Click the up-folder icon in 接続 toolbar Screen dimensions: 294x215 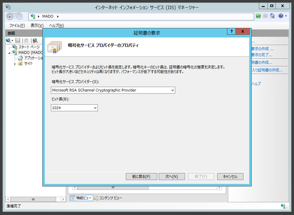[26, 40]
